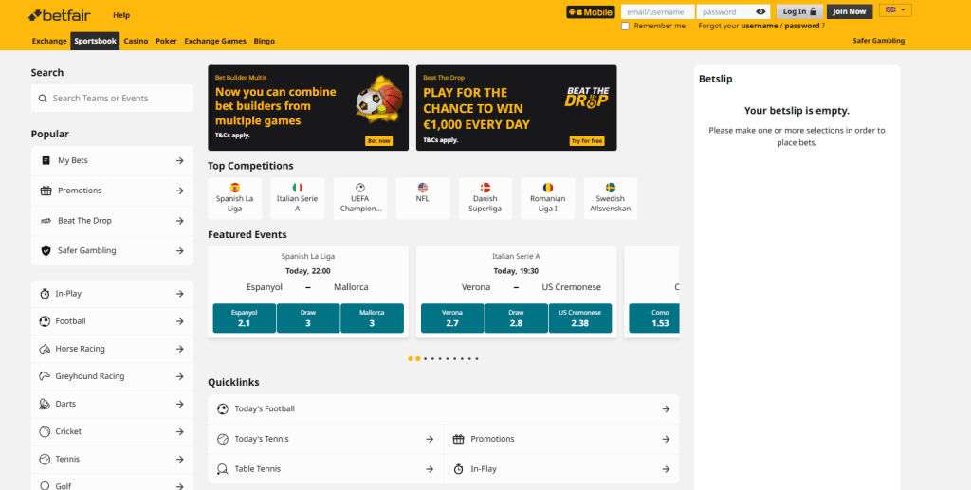Open Today's Football via right arrow
The width and height of the screenshot is (971, 490).
[666, 408]
